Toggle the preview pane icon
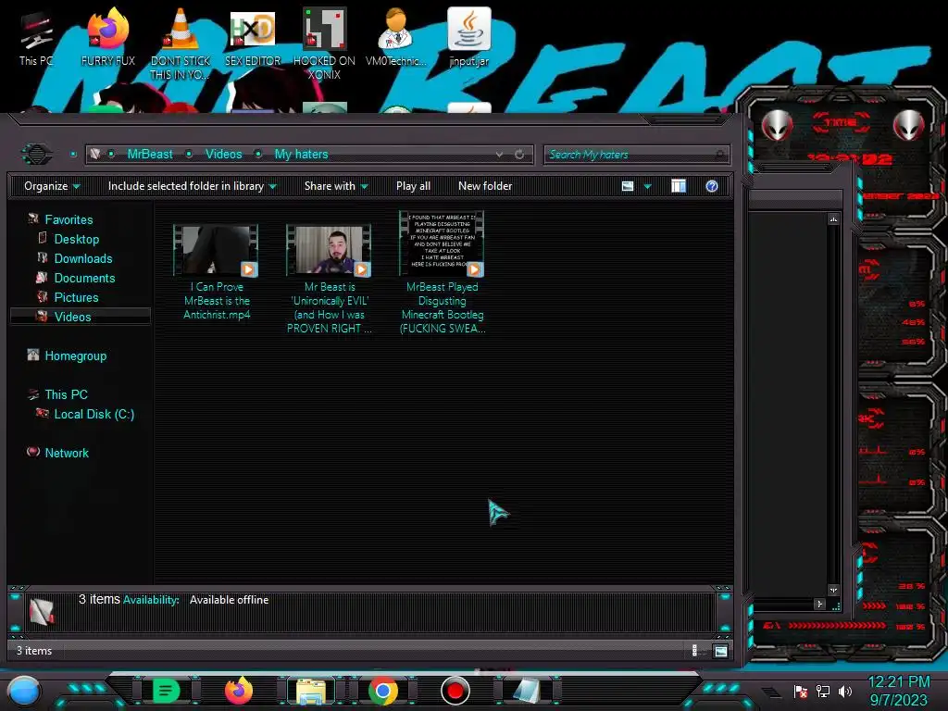 coord(679,186)
